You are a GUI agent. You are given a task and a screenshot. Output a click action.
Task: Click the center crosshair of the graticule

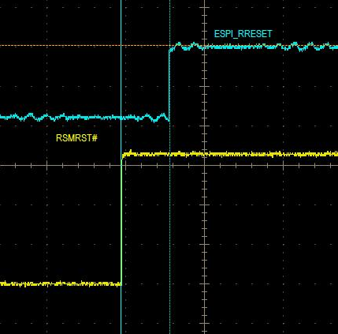(205, 165)
